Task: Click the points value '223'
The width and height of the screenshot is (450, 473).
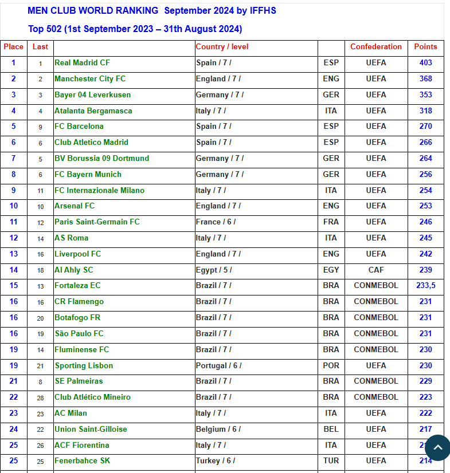Action: click(x=425, y=397)
